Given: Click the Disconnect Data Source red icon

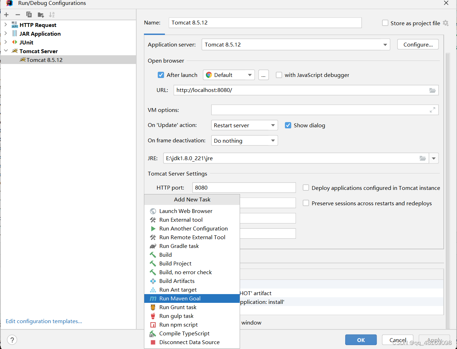Looking at the screenshot, I should click(153, 342).
